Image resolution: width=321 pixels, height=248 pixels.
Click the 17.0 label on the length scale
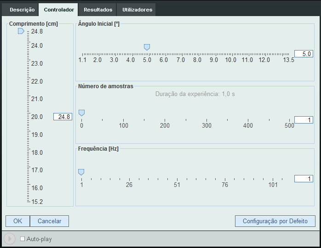(x=37, y=170)
